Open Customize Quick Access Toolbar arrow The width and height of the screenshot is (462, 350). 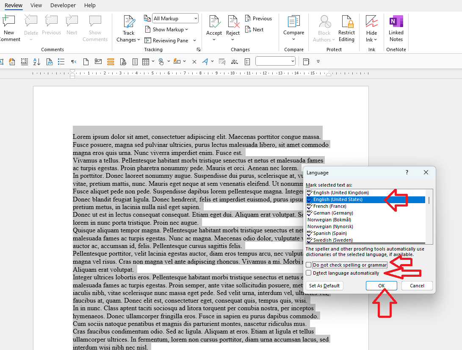318,61
